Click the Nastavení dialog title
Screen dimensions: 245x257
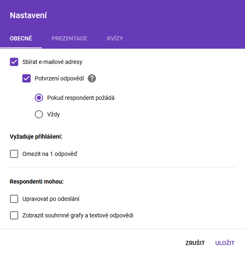point(28,15)
